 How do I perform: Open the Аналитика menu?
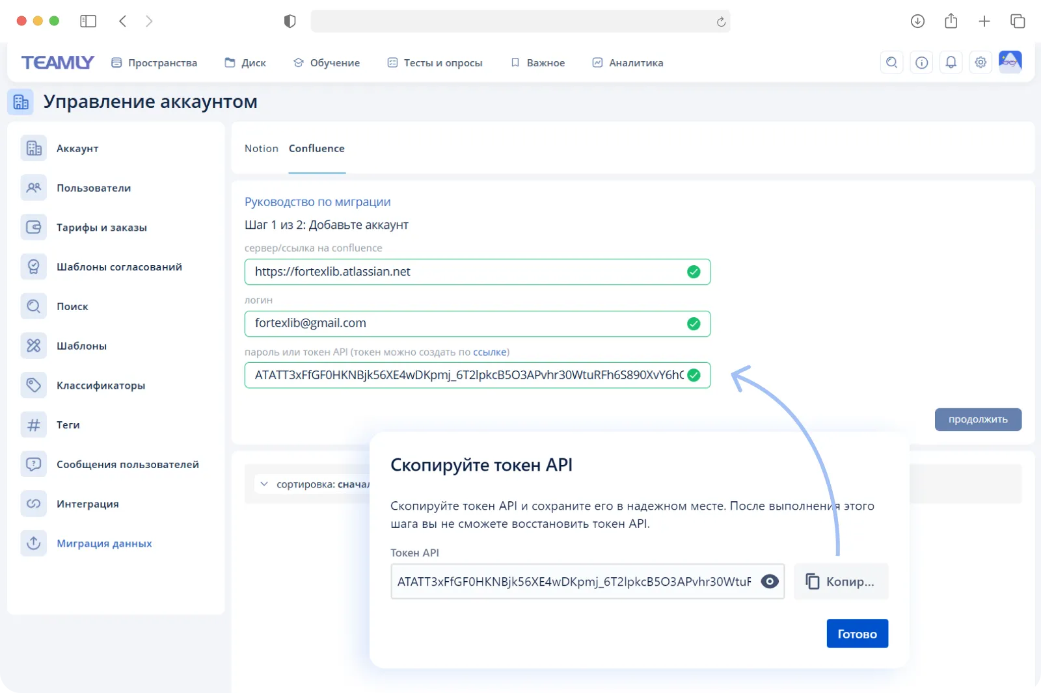point(628,63)
